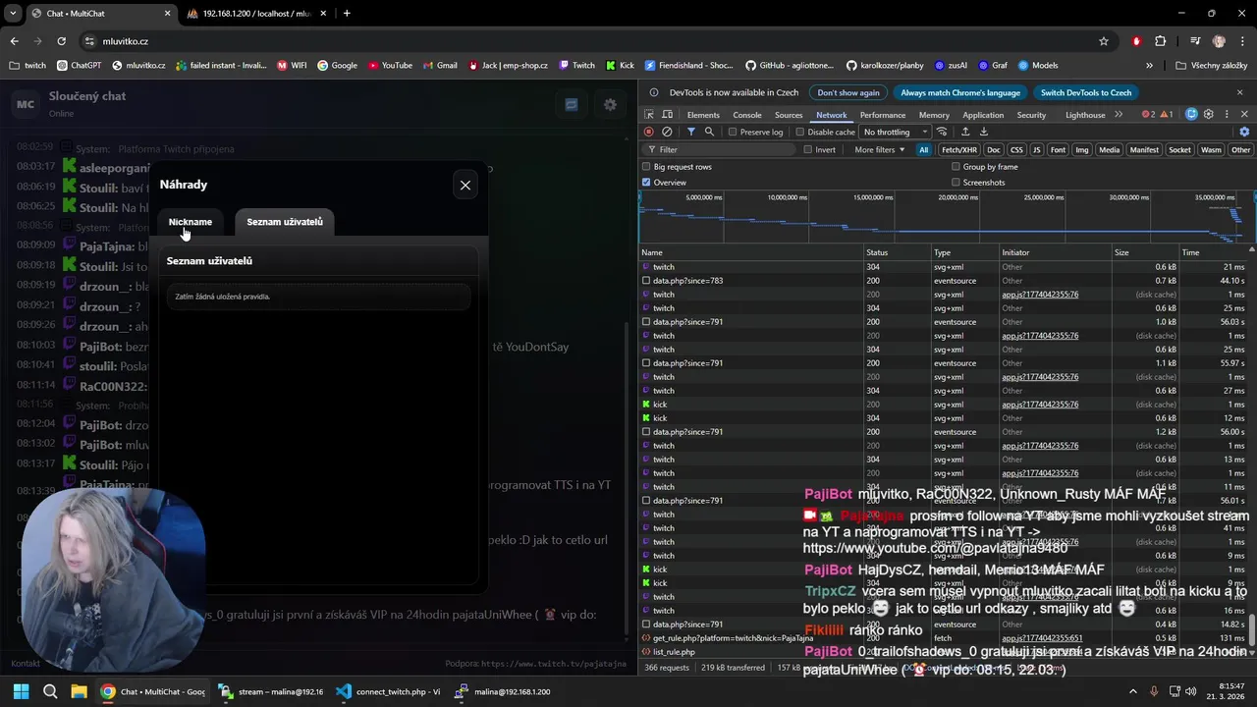The height and width of the screenshot is (707, 1257).
Task: Tick the Invert filter checkbox
Action: click(x=807, y=150)
